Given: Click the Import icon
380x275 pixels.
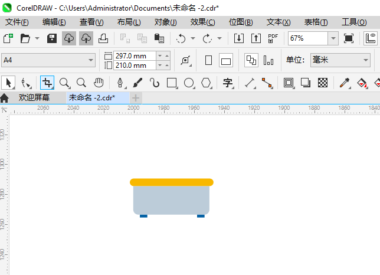Looking at the screenshot, I should pyautogui.click(x=239, y=38).
